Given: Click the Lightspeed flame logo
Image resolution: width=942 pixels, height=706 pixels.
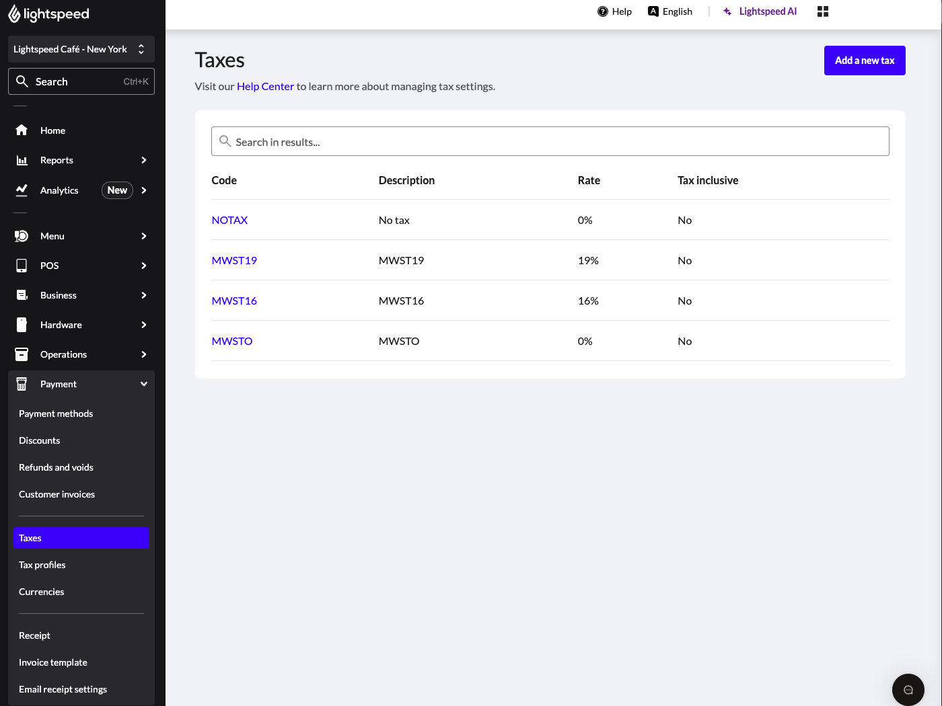Looking at the screenshot, I should pos(14,13).
